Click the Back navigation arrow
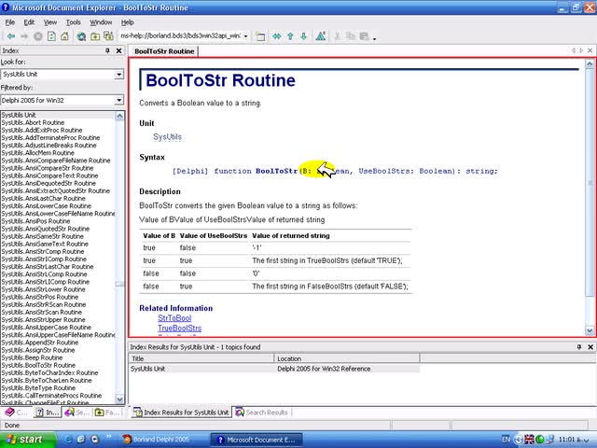597x448 pixels. point(11,36)
